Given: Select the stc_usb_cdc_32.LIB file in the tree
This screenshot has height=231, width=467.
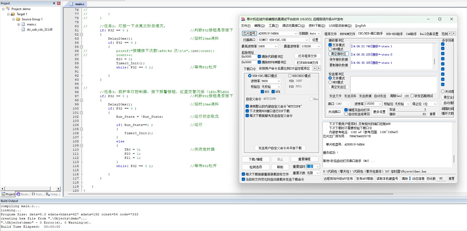Looking at the screenshot, I should tap(40, 30).
